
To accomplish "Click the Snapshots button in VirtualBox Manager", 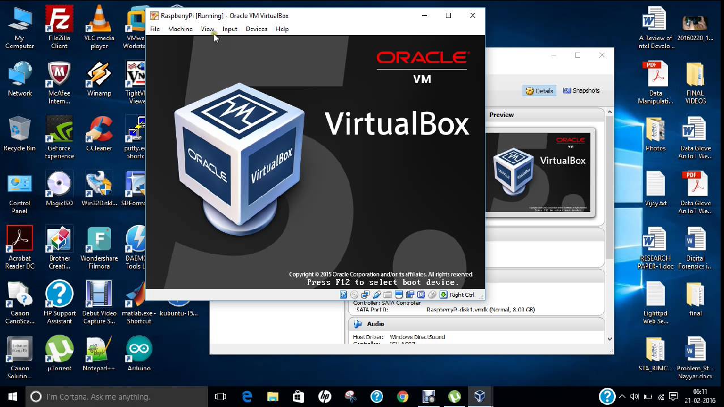I will coord(581,90).
